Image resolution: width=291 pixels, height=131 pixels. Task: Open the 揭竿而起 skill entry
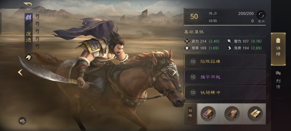[225, 77]
